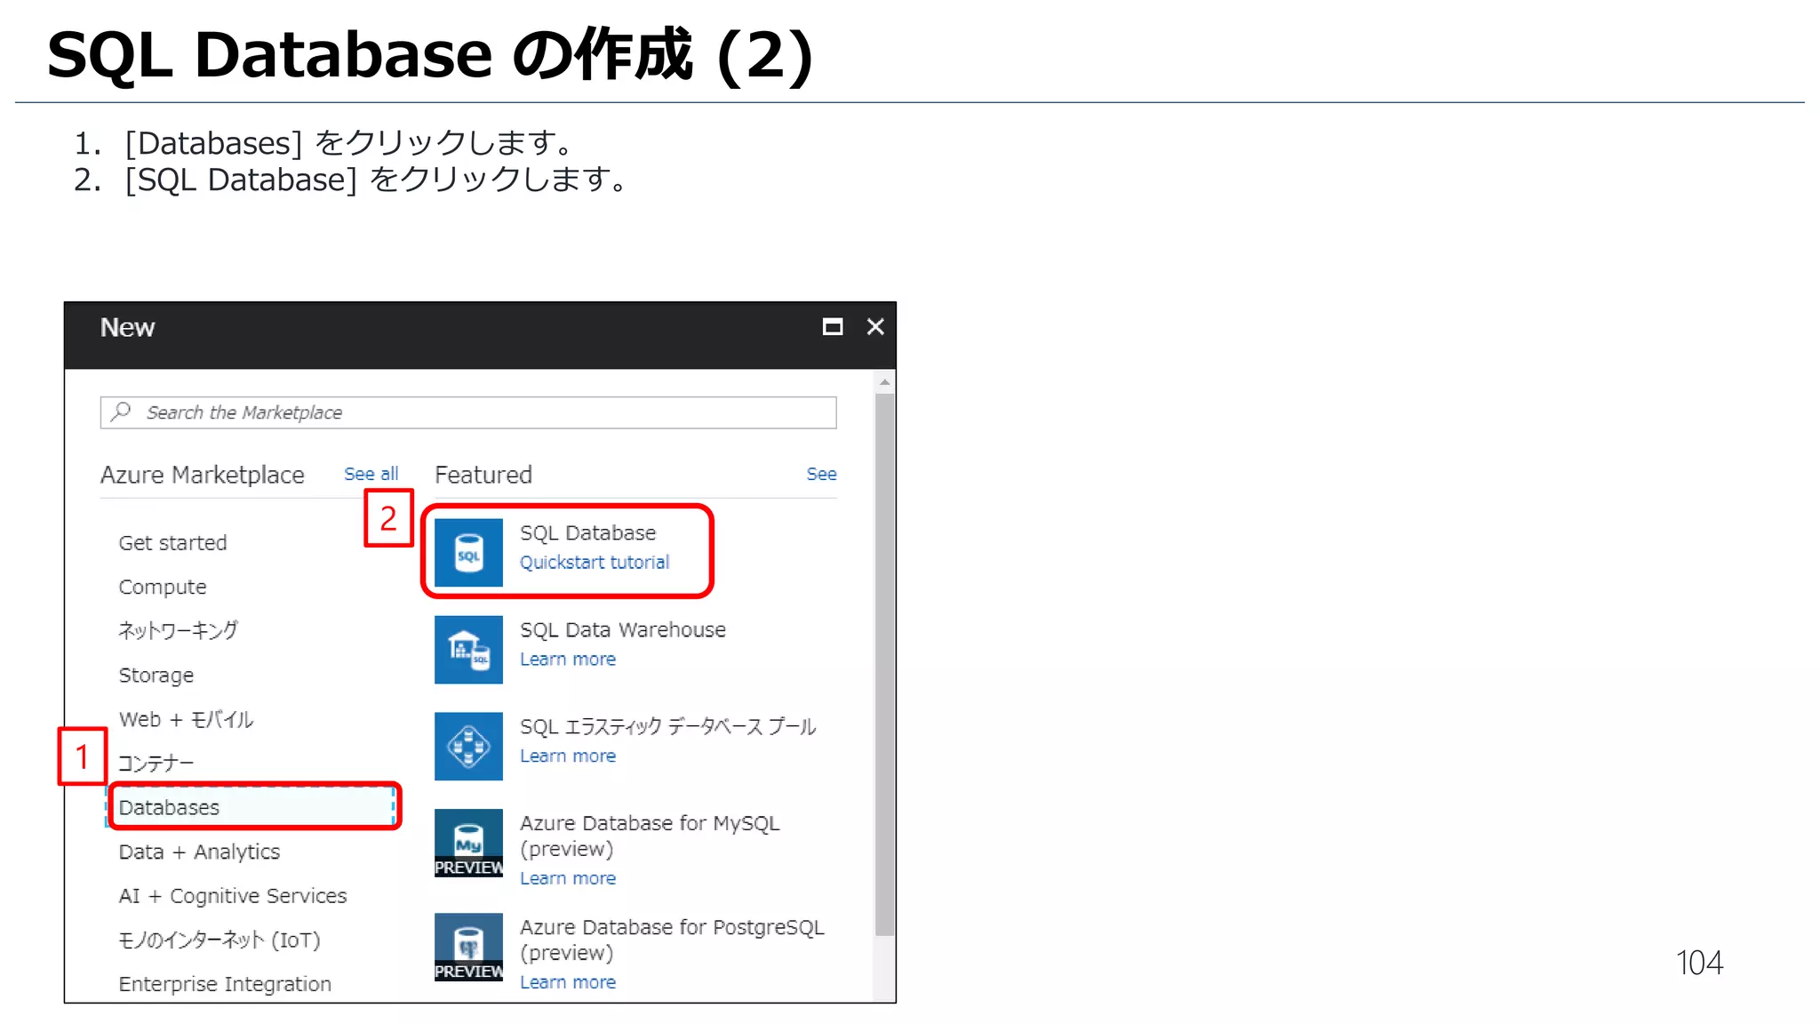Image resolution: width=1820 pixels, height=1024 pixels.
Task: Select the Storage category
Action: click(156, 675)
